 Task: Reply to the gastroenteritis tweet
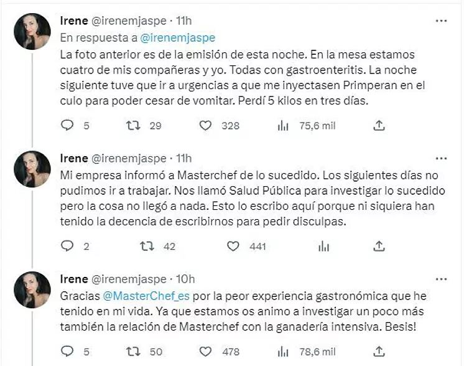(67, 126)
